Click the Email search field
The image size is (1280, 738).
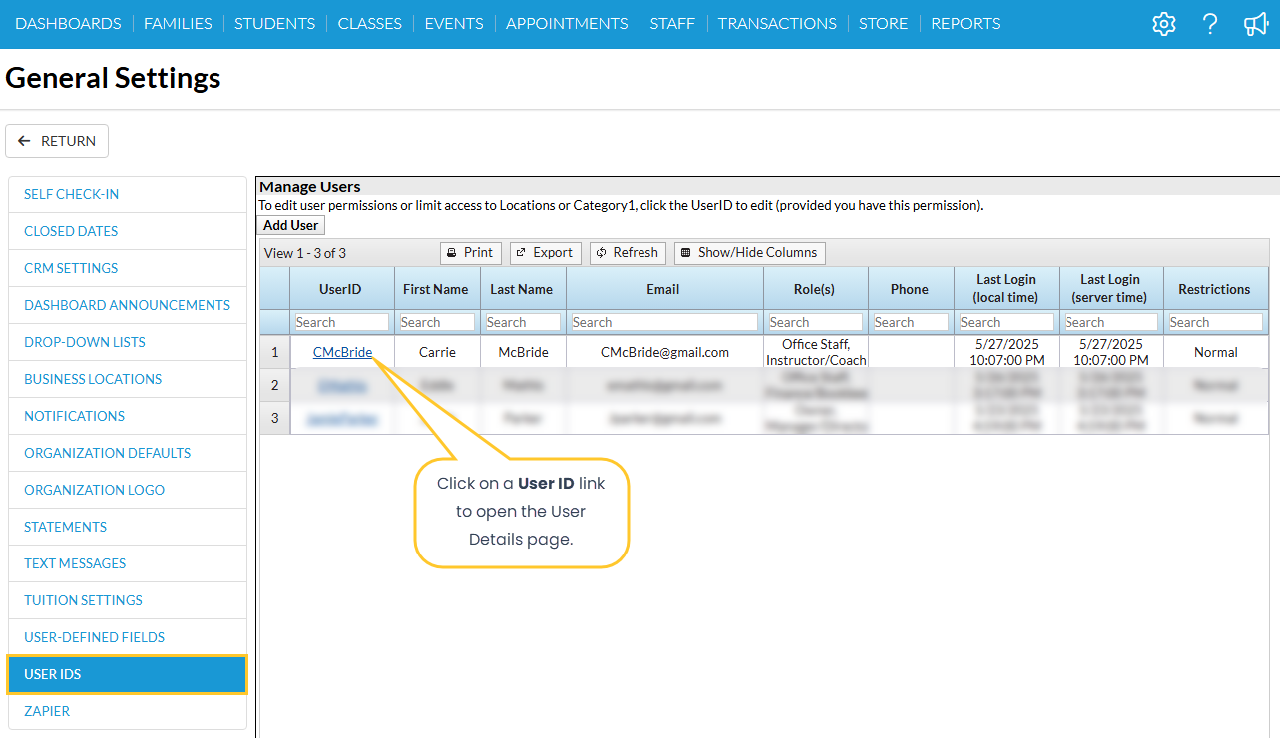pos(664,322)
